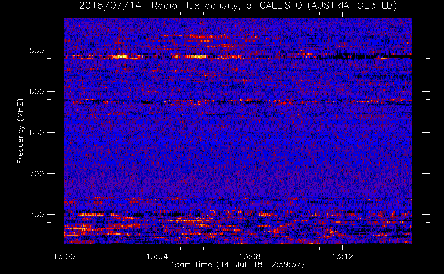The image size is (444, 274).
Task: Select the 650 frequency tick label
Action: coord(37,133)
